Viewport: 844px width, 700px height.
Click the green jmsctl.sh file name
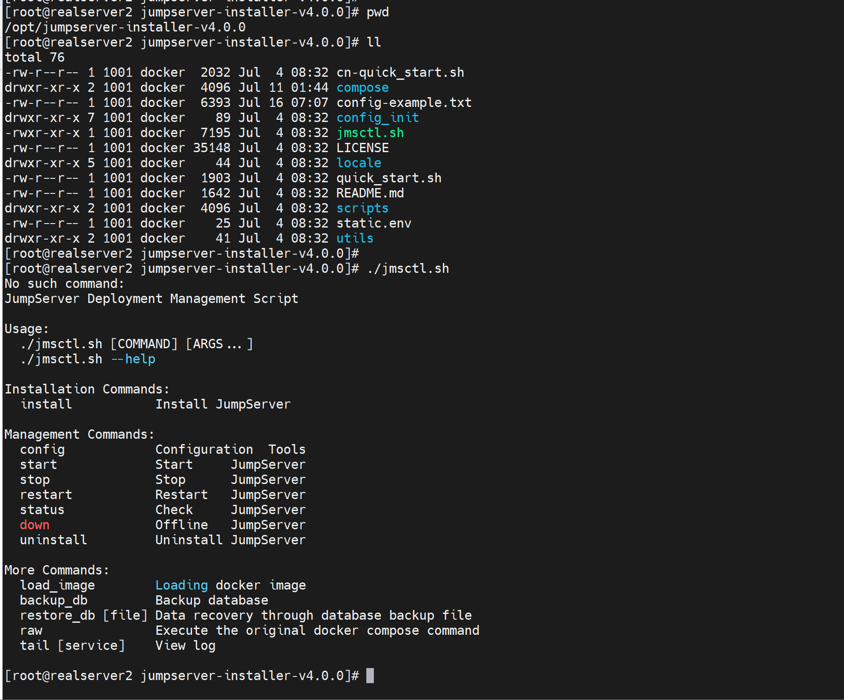(x=370, y=133)
